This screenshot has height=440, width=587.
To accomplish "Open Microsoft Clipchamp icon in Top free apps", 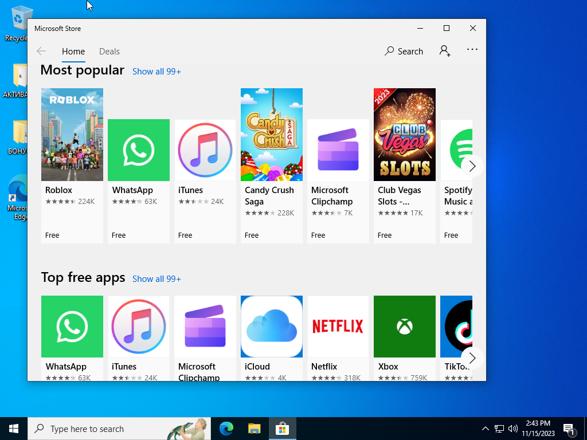I will coord(205,327).
